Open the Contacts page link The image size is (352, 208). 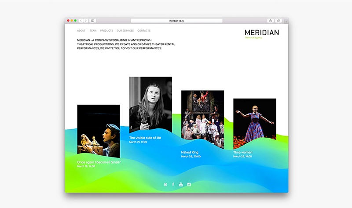144,31
